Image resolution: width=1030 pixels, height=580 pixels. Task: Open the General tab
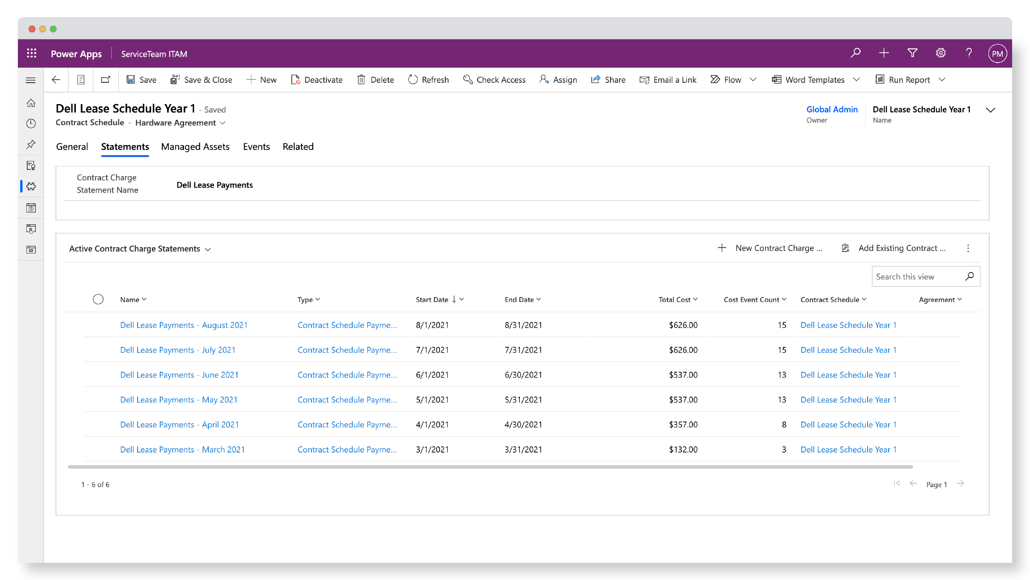point(72,147)
